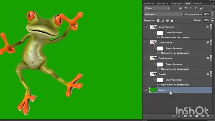Create a new layer group folder icon
The width and height of the screenshot is (215, 121).
point(197,116)
